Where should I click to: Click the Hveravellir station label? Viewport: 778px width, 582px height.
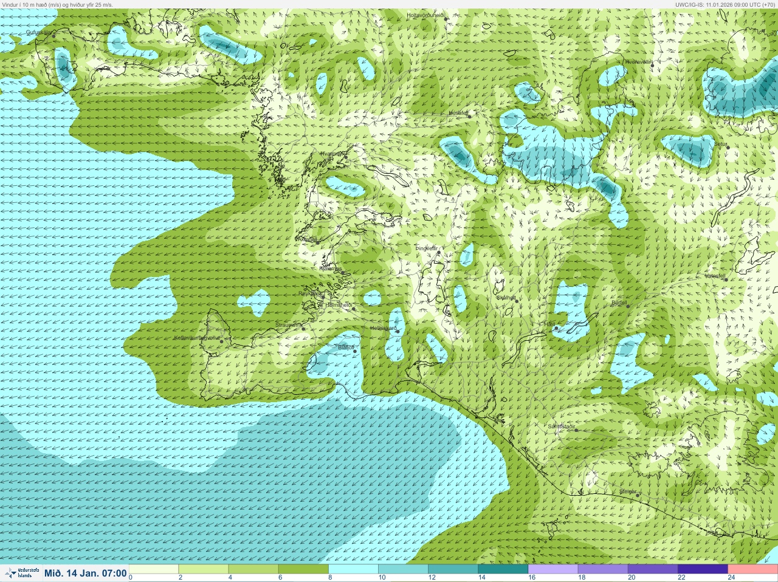click(639, 62)
